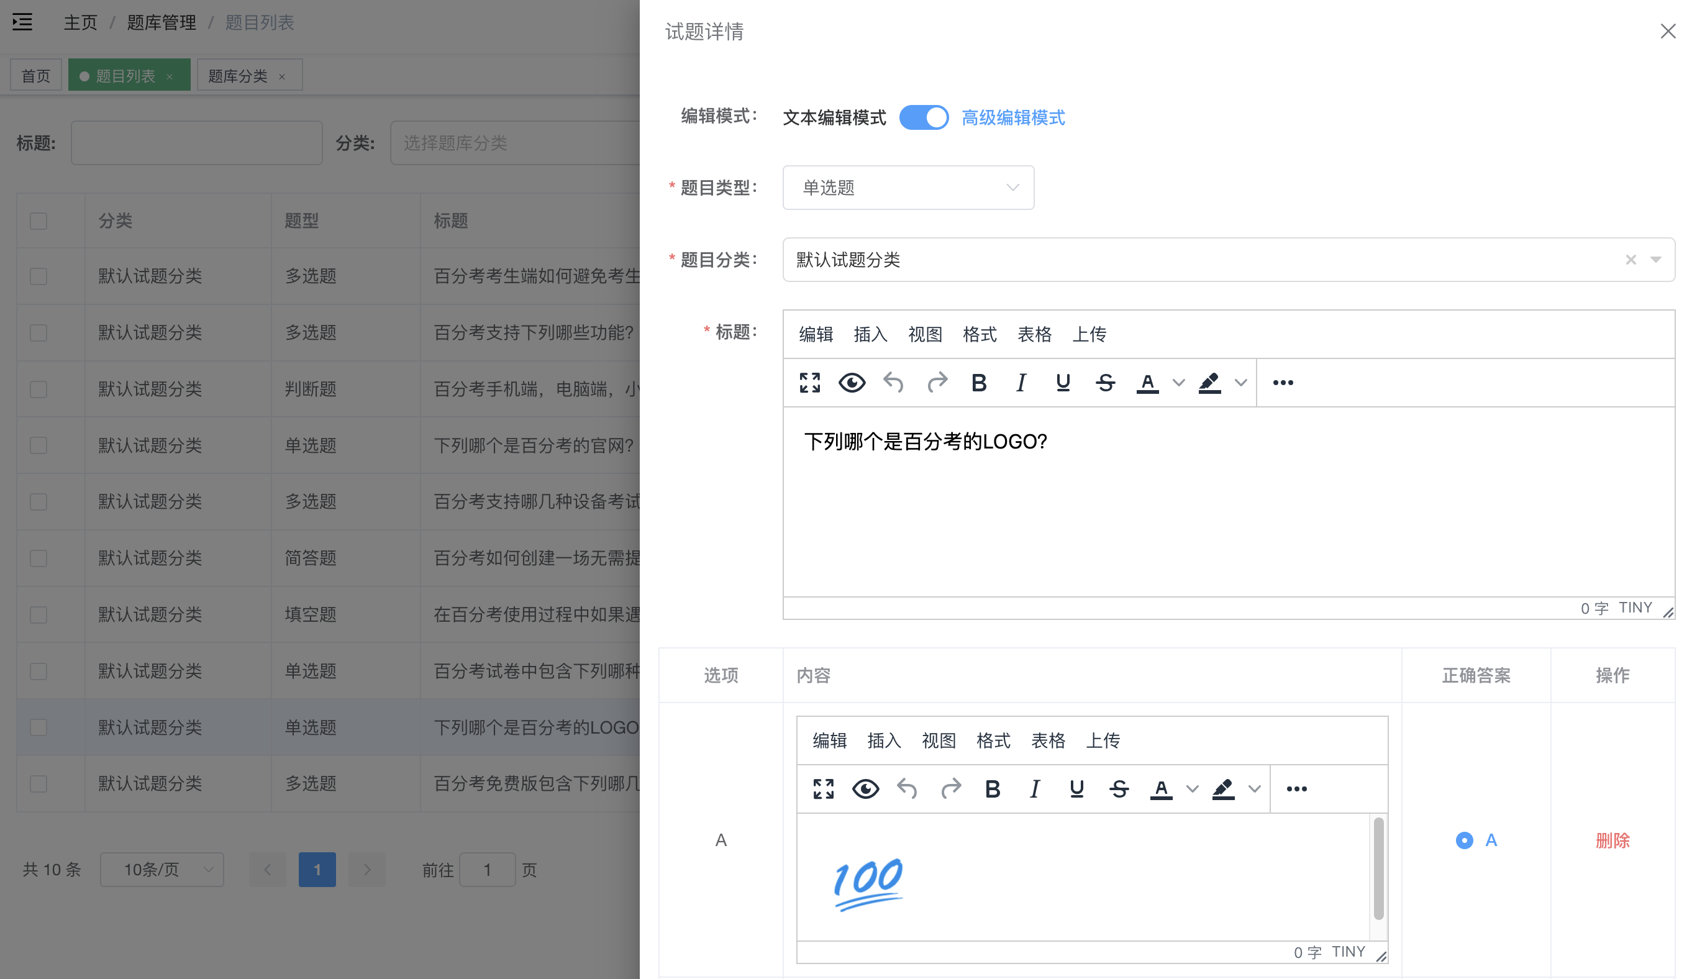Open the 10条/页 page size dropdown

tap(161, 869)
